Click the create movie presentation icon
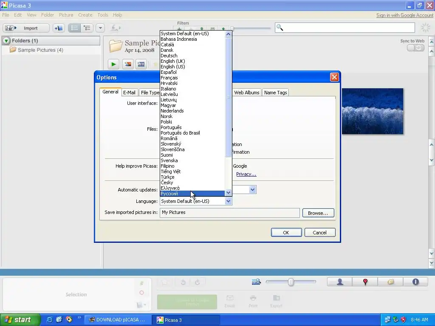This screenshot has height=326, width=435. [141, 65]
